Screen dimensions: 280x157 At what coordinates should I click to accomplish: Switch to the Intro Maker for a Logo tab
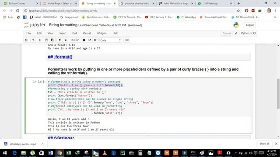(176, 3)
